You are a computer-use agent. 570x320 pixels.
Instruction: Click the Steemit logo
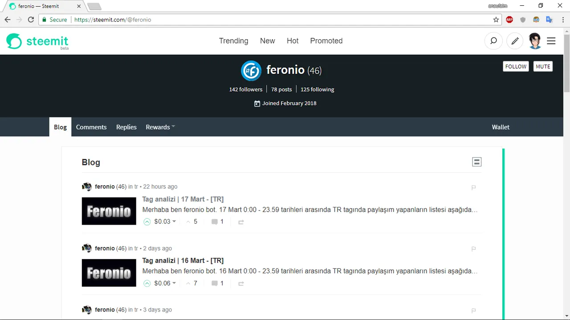[37, 41]
